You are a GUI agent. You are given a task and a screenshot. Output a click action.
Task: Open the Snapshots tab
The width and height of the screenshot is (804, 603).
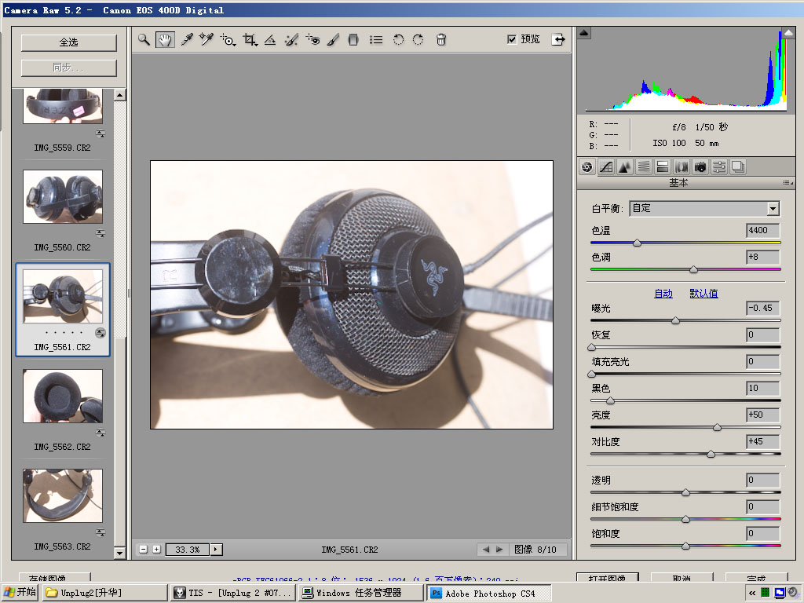(x=738, y=166)
